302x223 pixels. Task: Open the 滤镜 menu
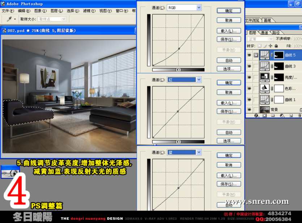(89, 11)
